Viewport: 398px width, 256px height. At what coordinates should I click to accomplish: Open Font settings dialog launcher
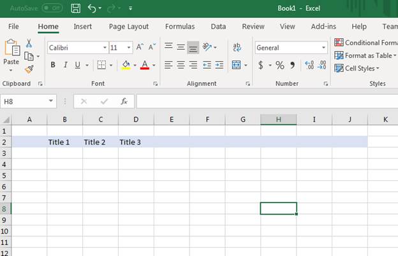tap(156, 84)
